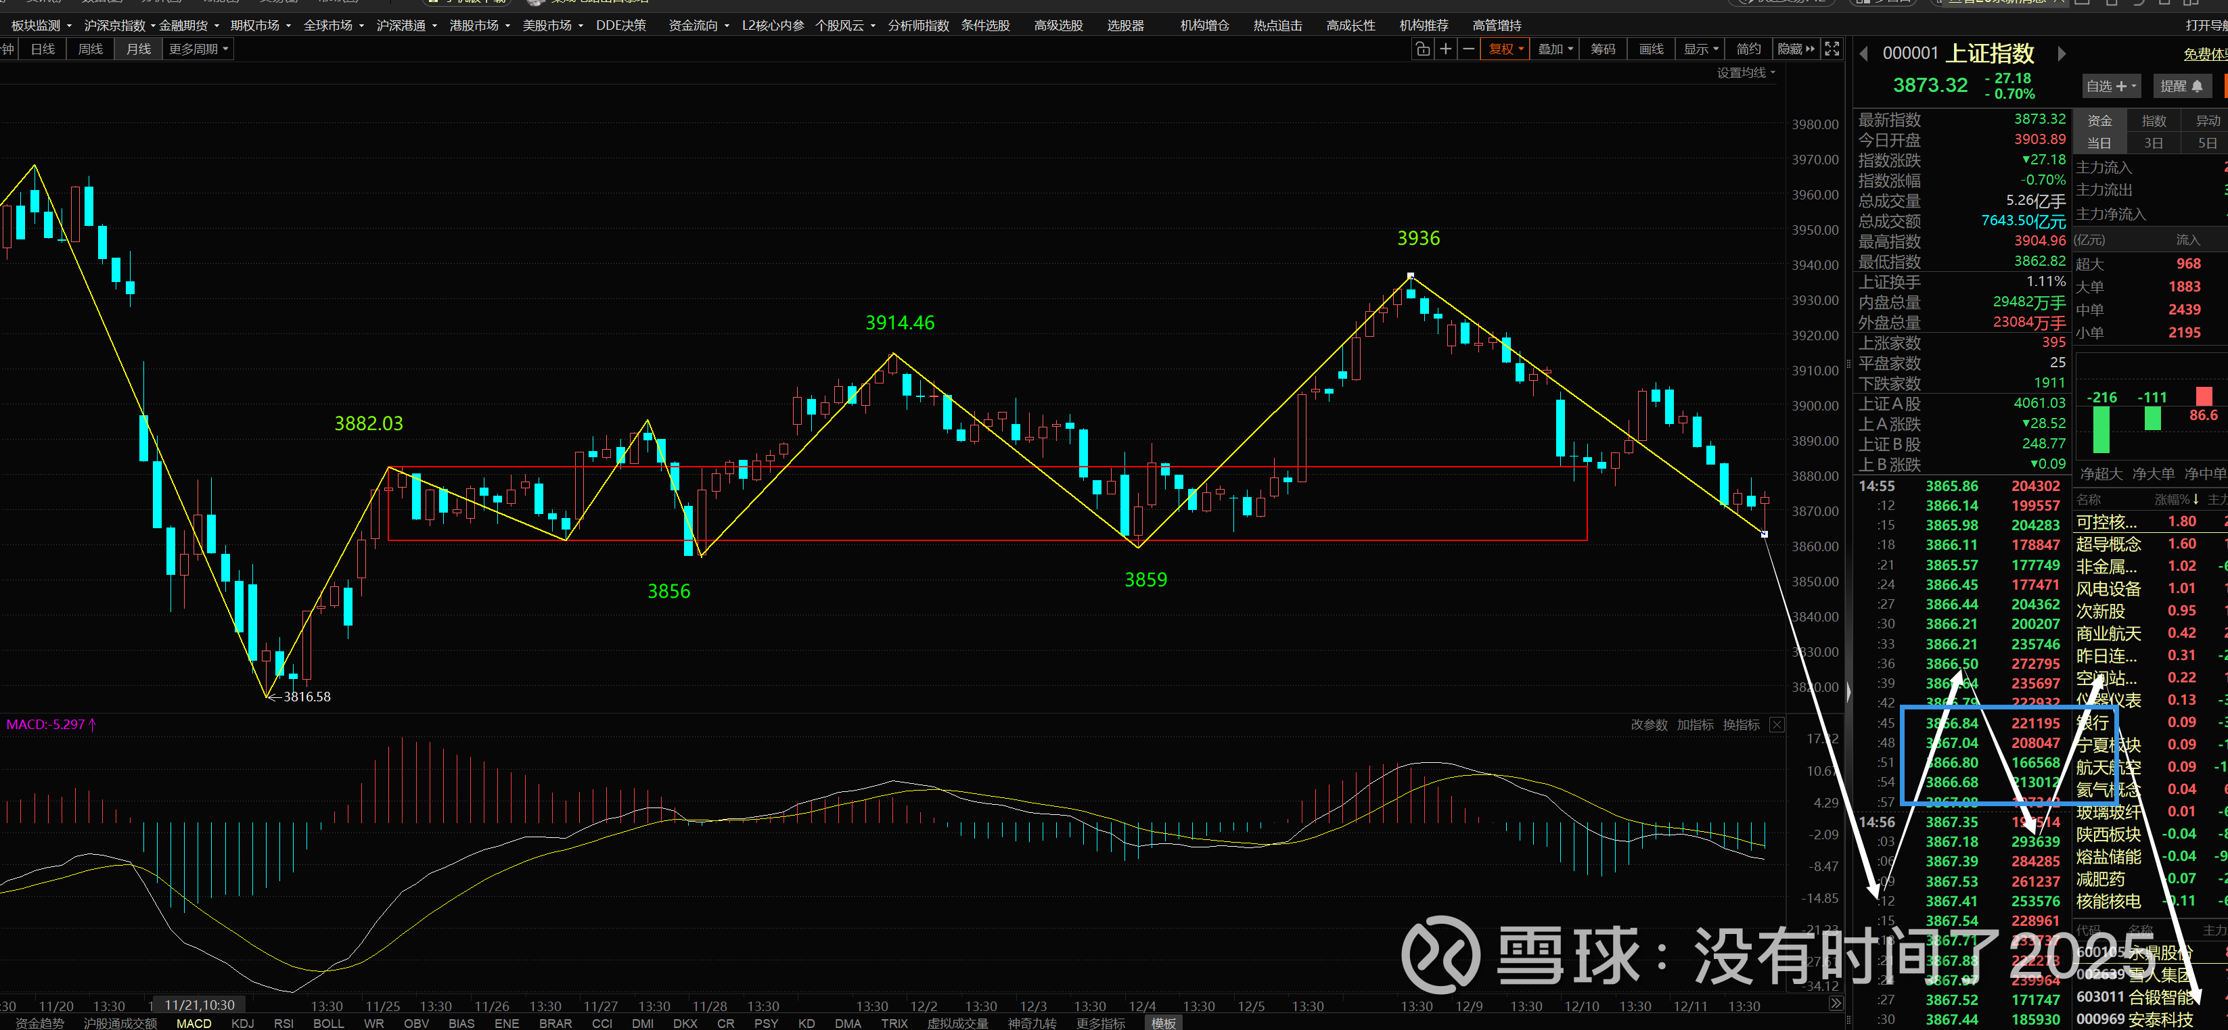Go to previous stock with left arrow
2228x1030 pixels.
coord(1863,53)
